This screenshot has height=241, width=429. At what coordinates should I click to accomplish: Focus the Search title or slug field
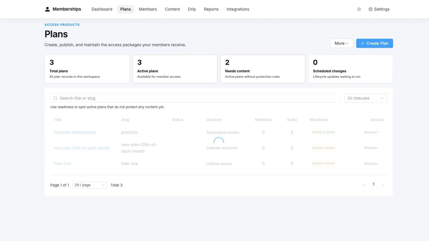pos(195,98)
